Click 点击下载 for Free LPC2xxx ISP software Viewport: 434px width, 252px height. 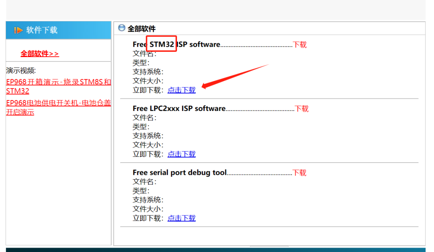click(x=181, y=154)
